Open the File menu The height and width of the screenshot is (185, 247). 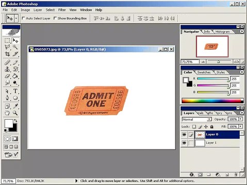coord(5,10)
